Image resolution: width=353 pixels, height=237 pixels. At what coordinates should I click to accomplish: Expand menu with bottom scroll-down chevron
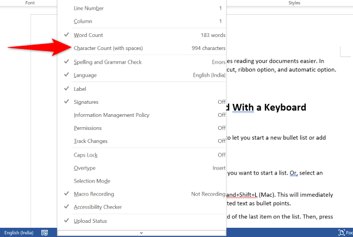(x=141, y=233)
